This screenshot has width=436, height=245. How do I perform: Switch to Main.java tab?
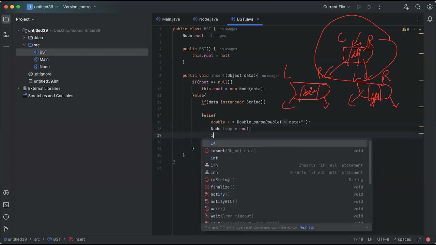[x=168, y=19]
